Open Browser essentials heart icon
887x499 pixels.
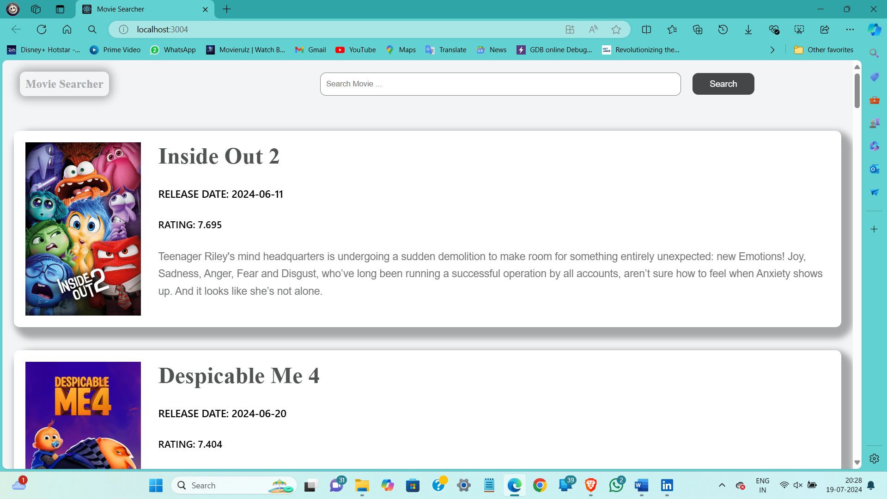pos(774,30)
